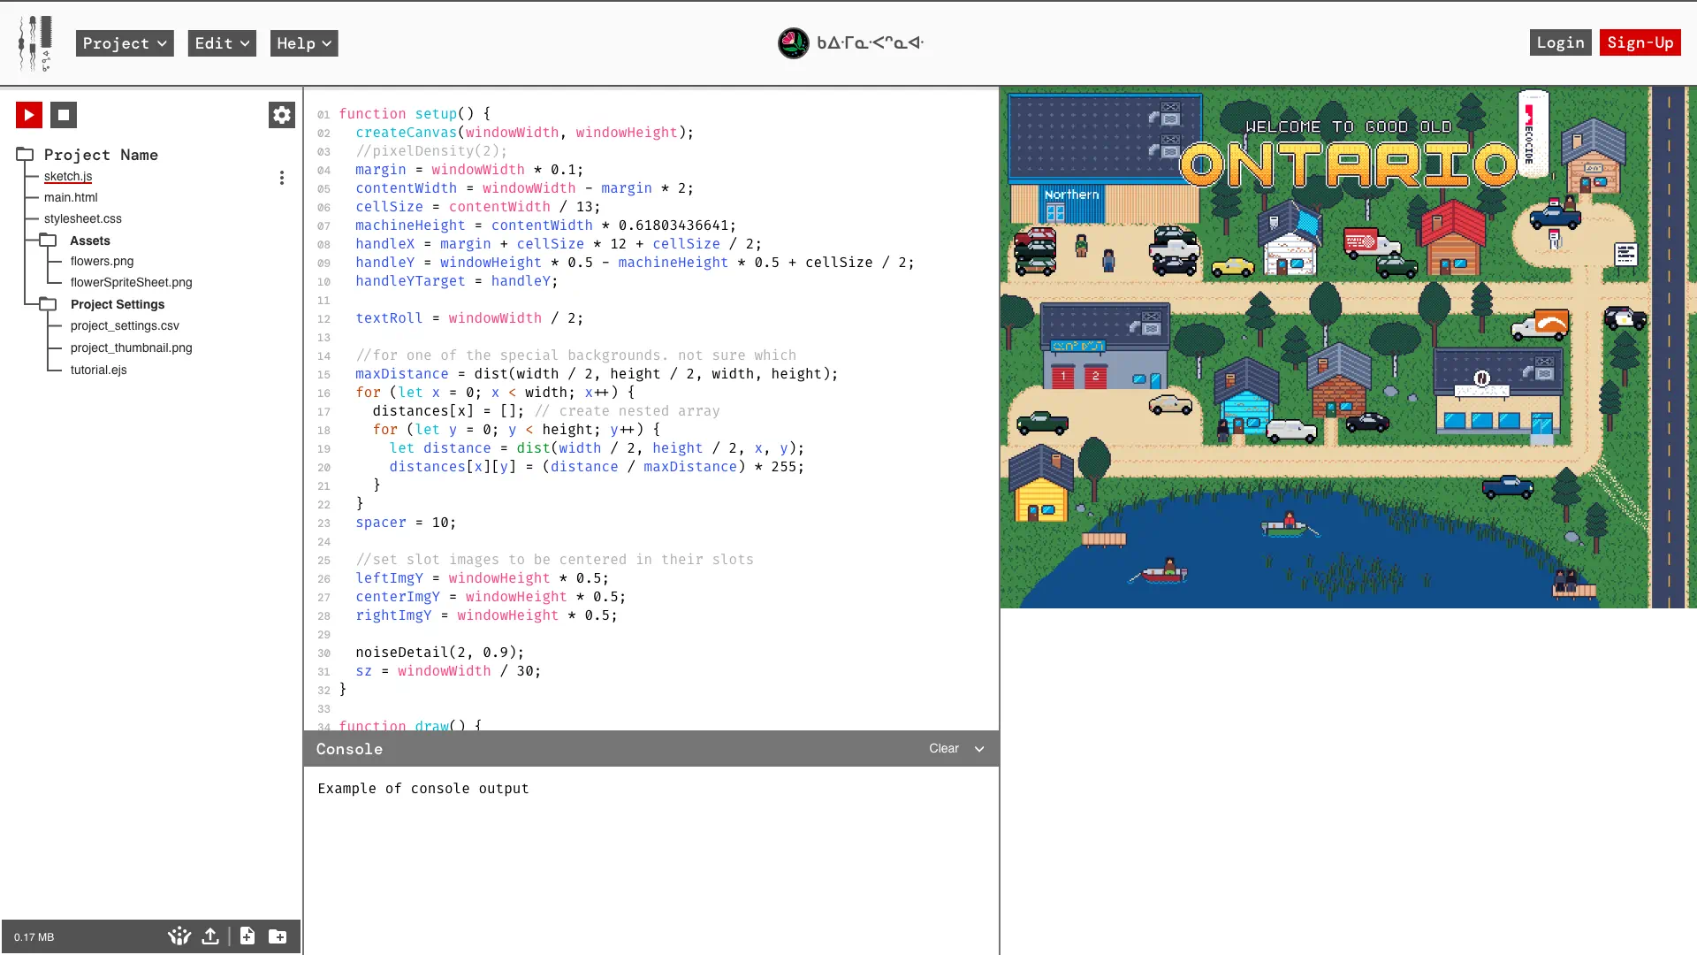
Task: Stop the running sketch
Action: pos(63,115)
